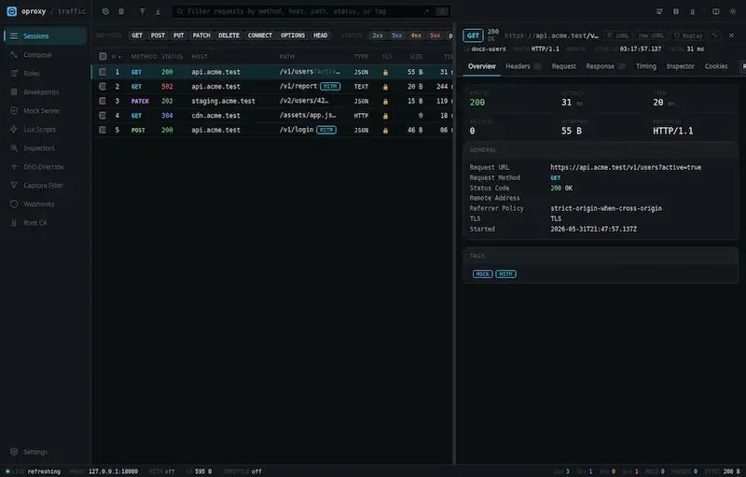
Task: Open the Capture Filter section
Action: 45,185
